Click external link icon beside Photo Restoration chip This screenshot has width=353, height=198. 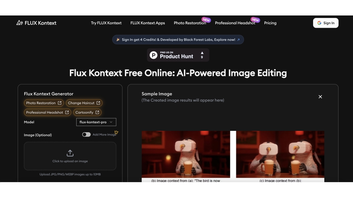[x=60, y=103]
